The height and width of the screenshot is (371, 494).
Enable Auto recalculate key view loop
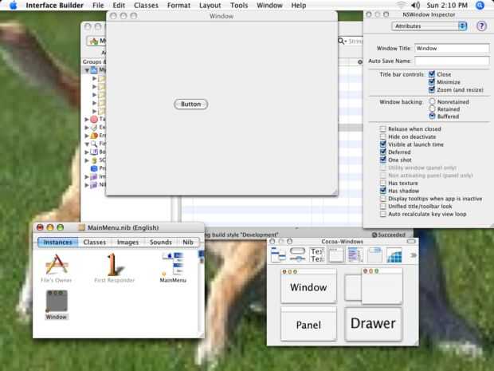[382, 214]
